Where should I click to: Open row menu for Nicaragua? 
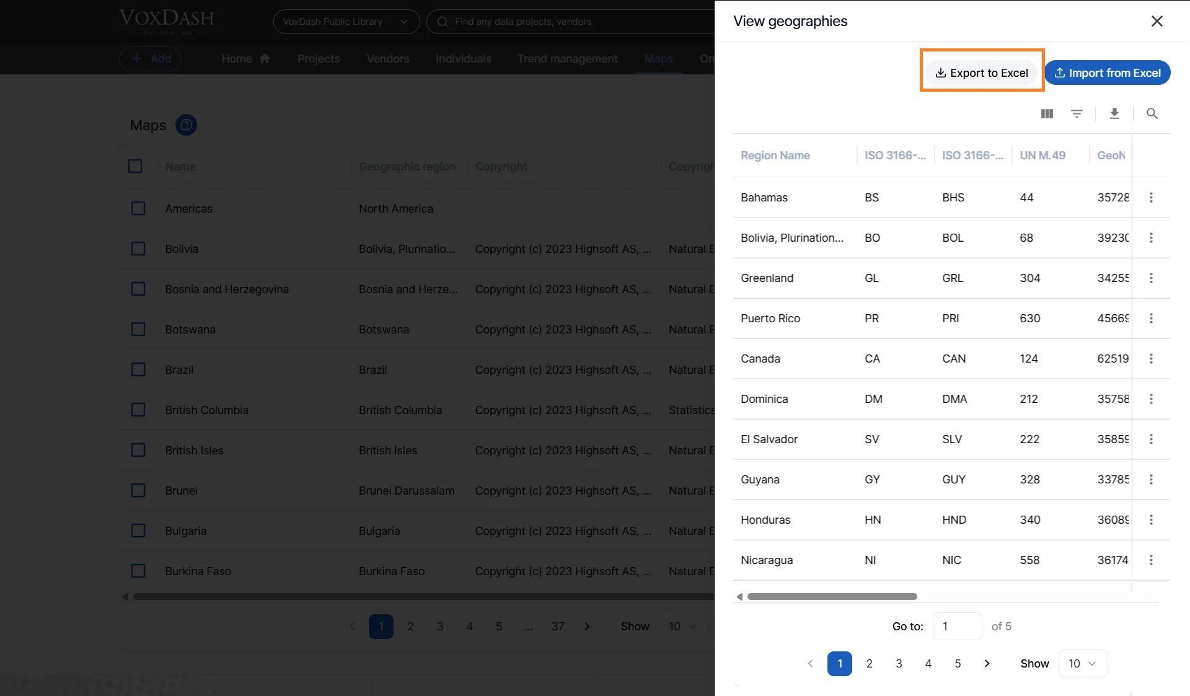pos(1151,560)
